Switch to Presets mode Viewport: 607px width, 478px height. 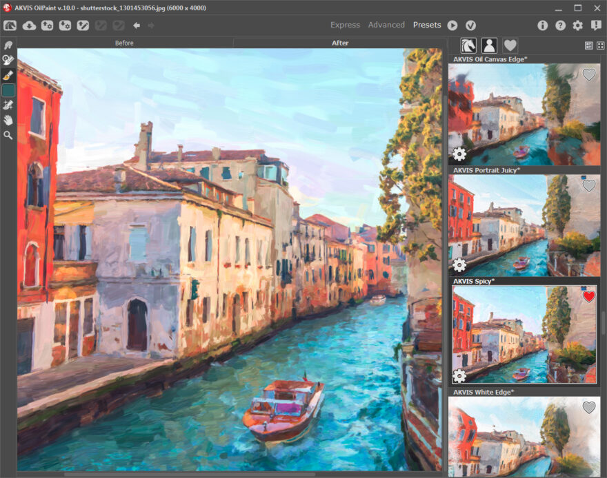427,25
